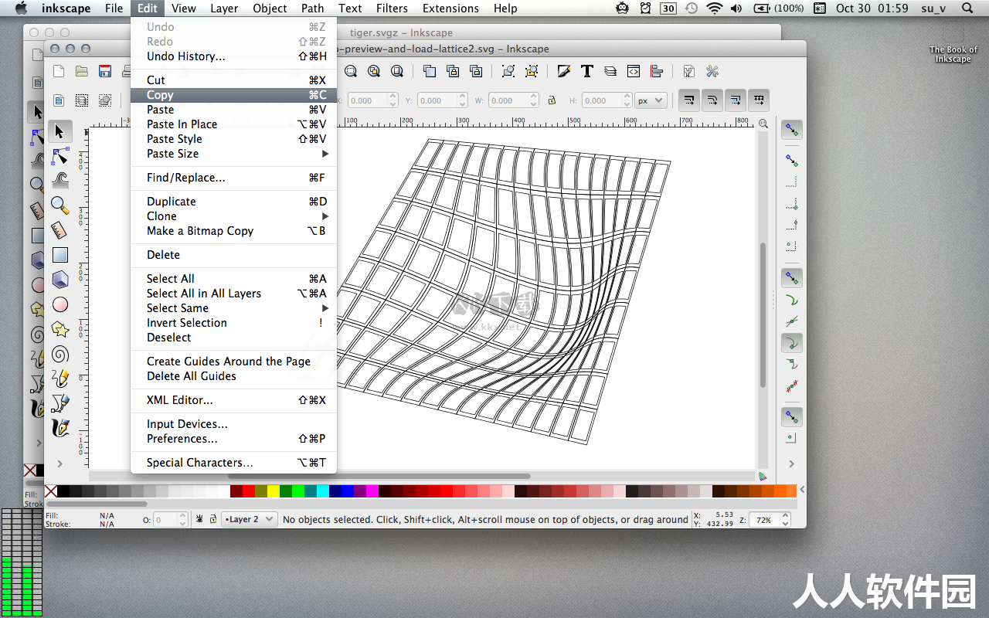Toggle current layer visibility eye
Viewport: 989px width, 618px height.
pyautogui.click(x=199, y=520)
